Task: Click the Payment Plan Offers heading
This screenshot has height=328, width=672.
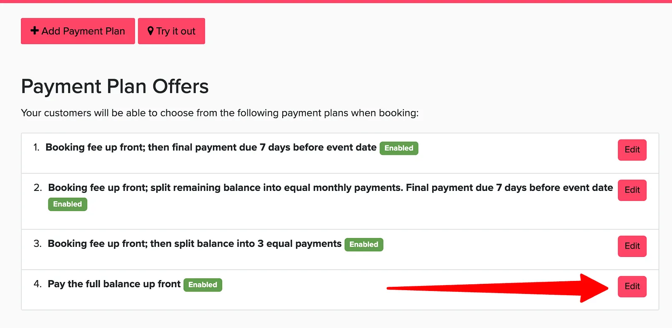Action: pos(115,86)
